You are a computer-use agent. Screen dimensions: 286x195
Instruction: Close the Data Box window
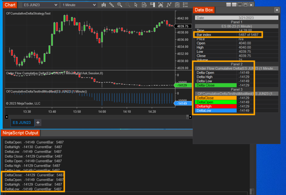(277, 10)
